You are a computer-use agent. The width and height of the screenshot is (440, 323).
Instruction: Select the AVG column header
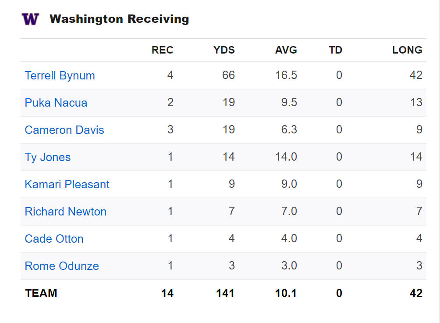tap(286, 50)
